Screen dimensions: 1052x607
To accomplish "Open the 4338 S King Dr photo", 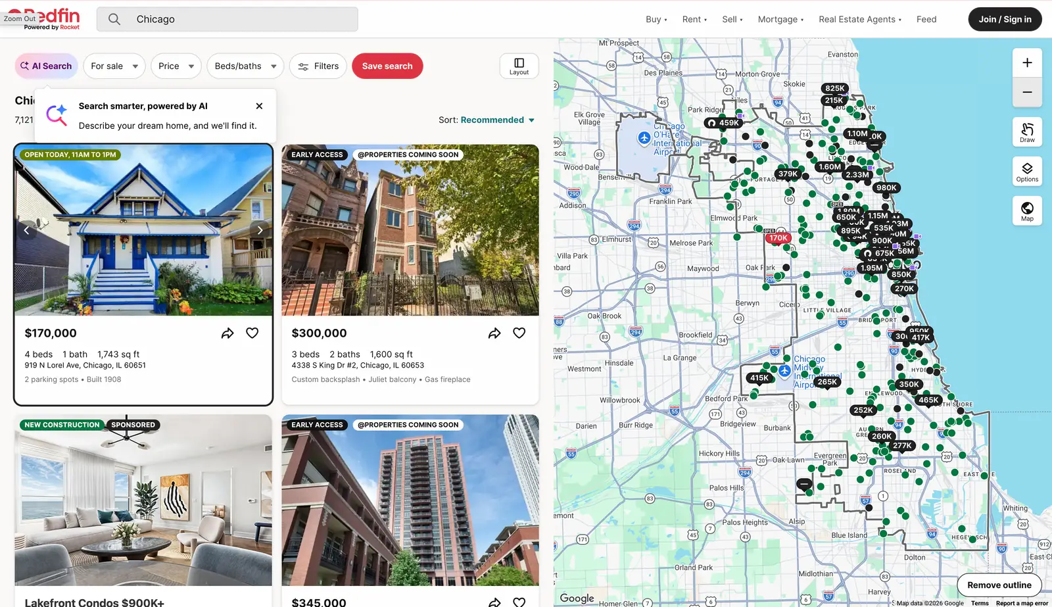I will (x=410, y=230).
